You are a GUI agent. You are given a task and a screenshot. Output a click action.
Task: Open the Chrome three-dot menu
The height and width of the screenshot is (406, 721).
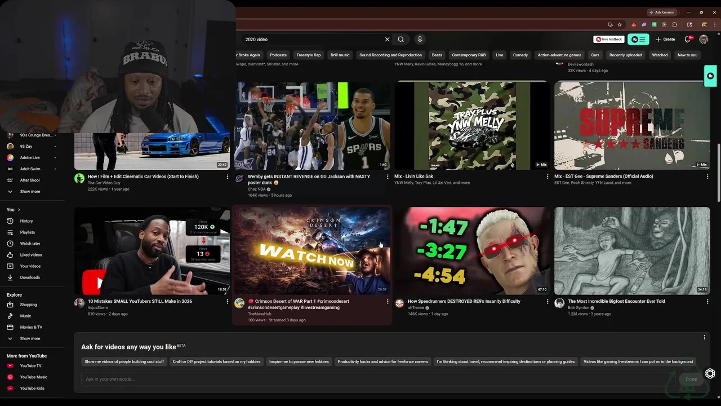pos(714,25)
